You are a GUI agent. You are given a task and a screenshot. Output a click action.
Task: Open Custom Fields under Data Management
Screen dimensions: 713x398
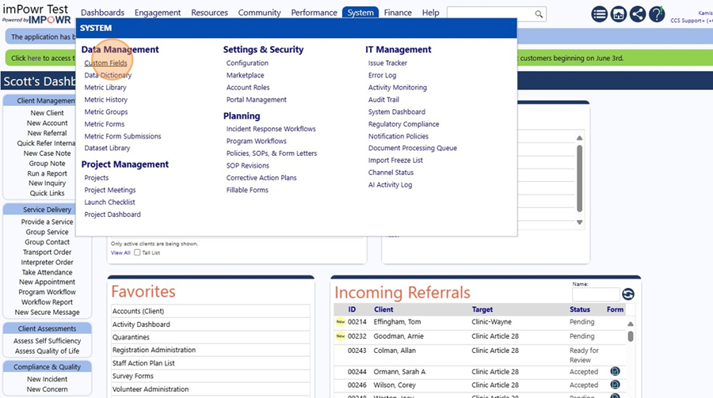pyautogui.click(x=105, y=63)
